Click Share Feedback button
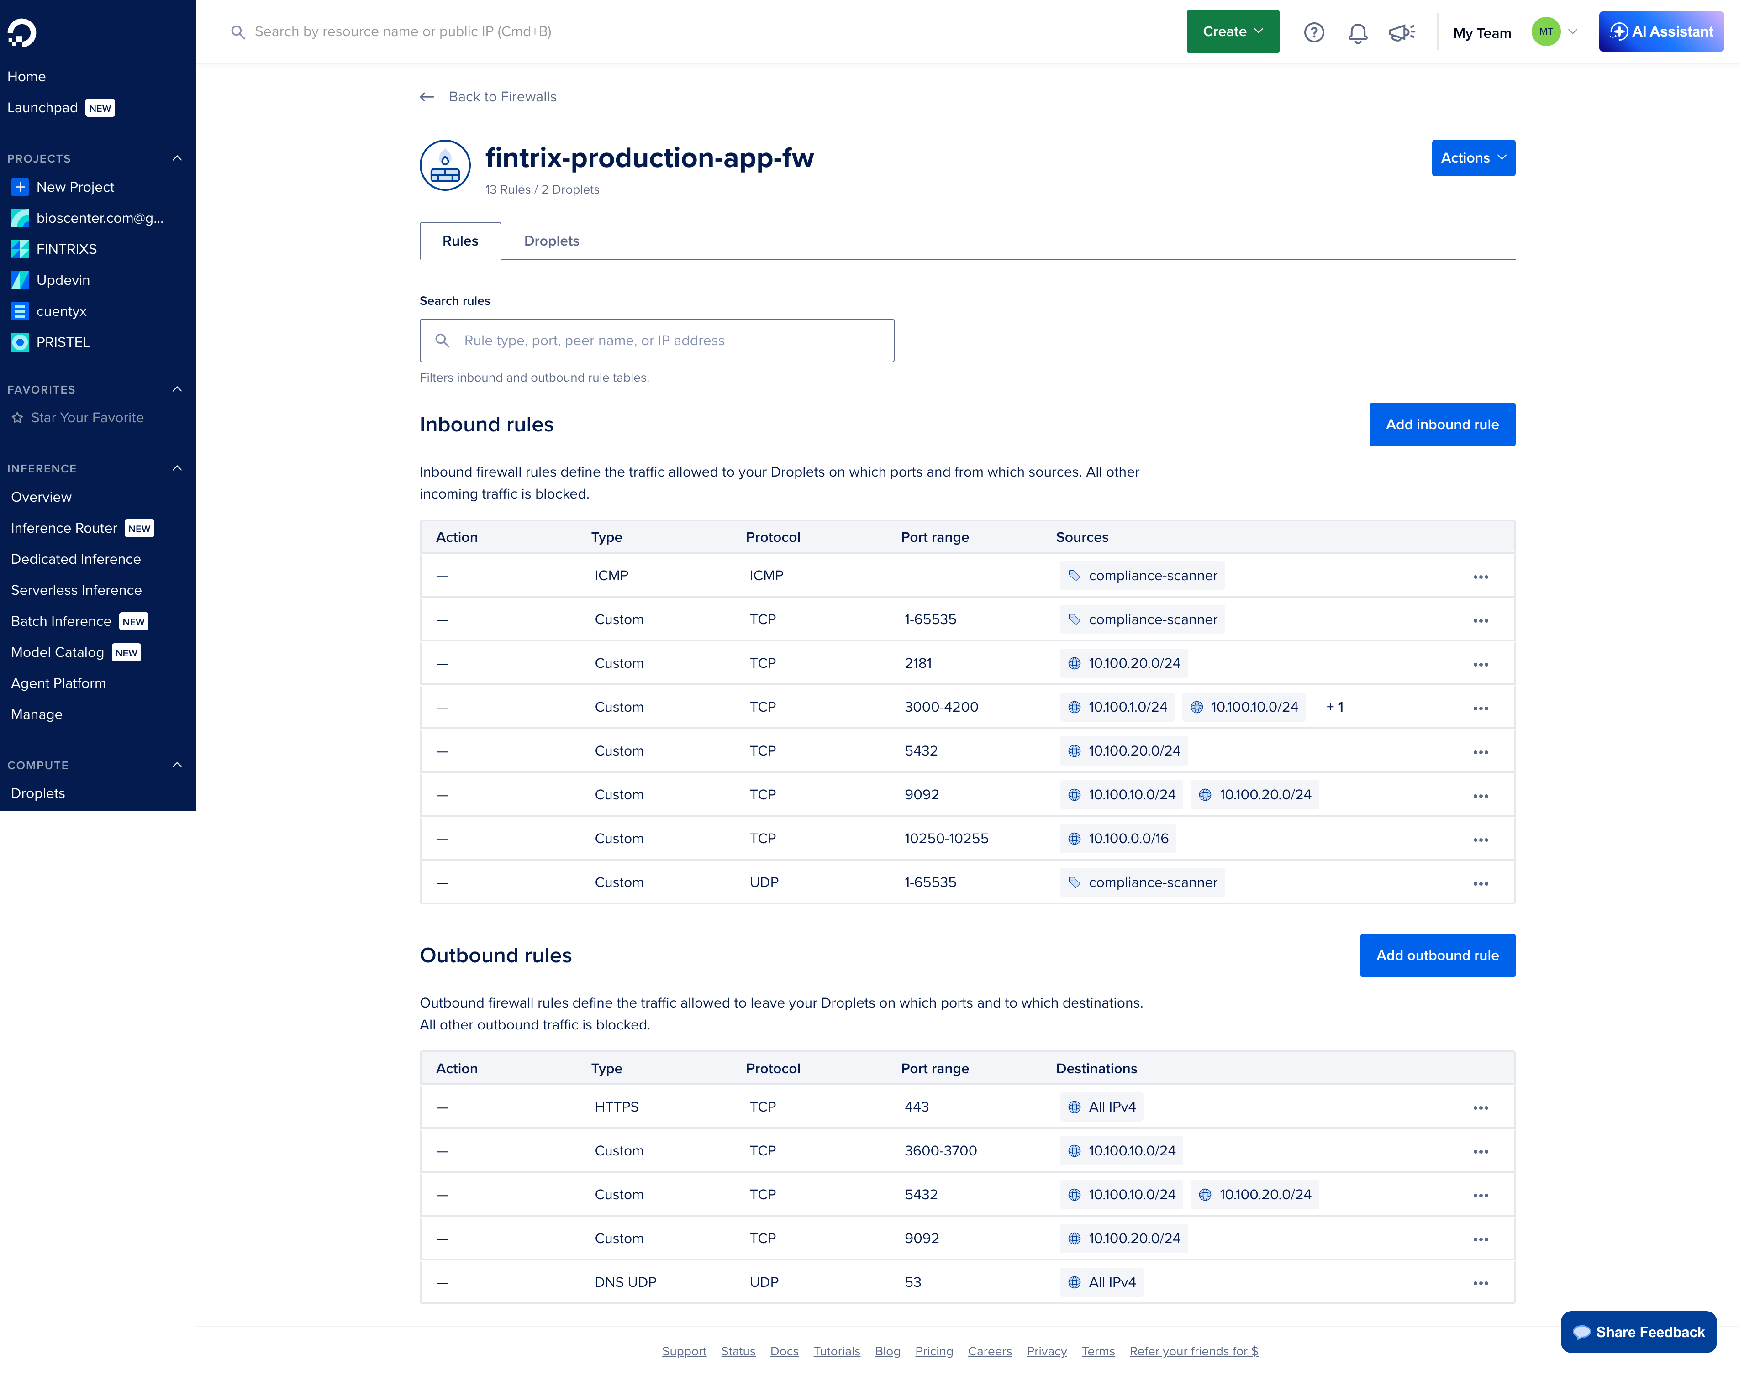Screen dimensions: 1739x1375 [x=1639, y=1333]
